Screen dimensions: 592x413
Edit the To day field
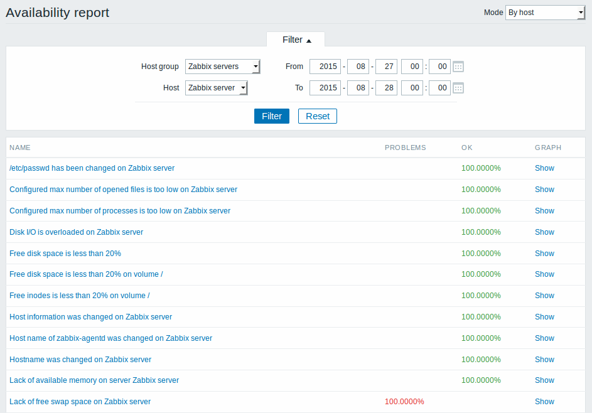[386, 88]
